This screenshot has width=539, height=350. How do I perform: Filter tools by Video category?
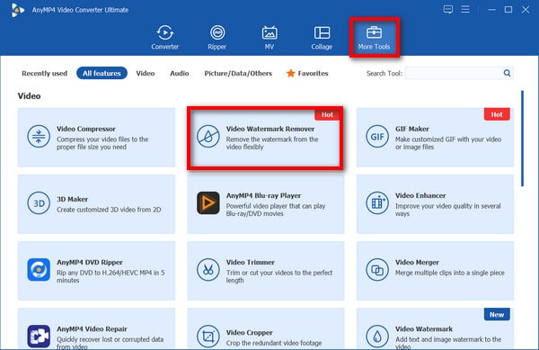point(146,73)
